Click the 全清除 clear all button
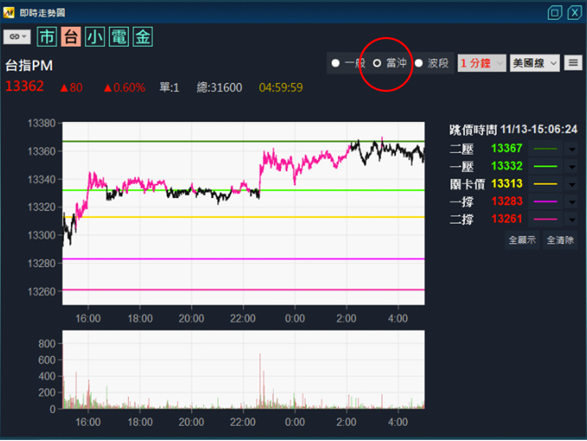 tap(560, 240)
